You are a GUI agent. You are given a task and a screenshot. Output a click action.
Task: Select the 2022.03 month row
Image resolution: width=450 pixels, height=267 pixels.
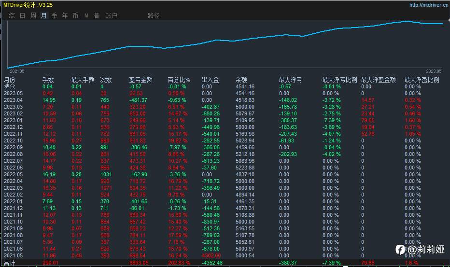pos(225,188)
